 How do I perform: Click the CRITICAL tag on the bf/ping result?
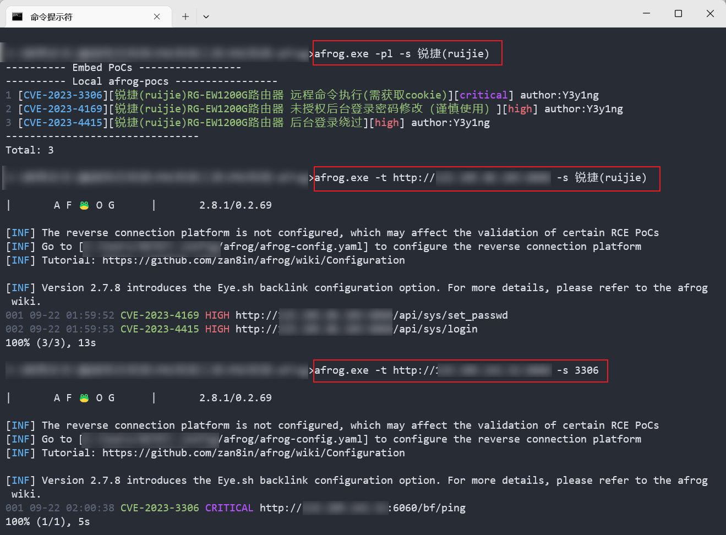point(229,507)
